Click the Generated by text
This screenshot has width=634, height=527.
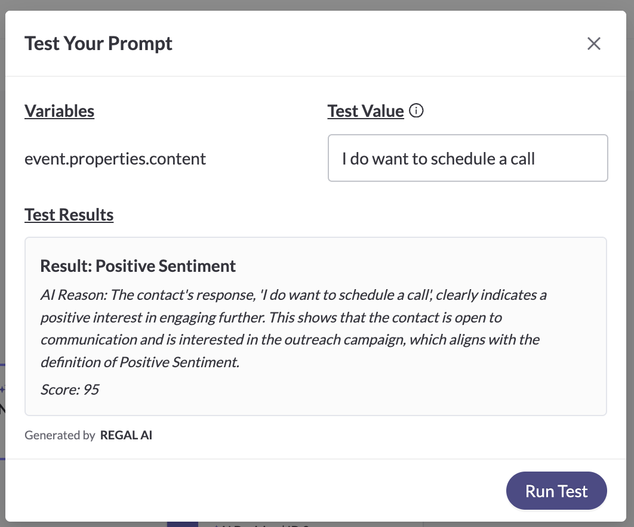pos(60,435)
